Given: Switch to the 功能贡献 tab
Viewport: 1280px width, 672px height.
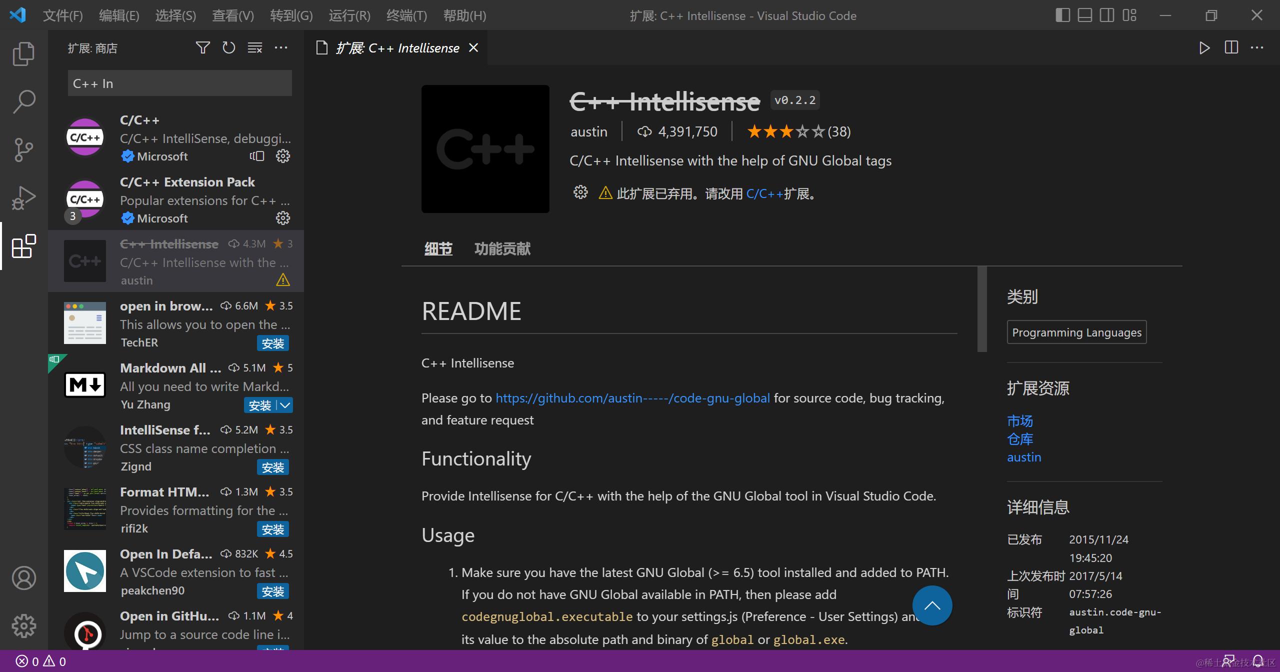Looking at the screenshot, I should [x=502, y=248].
